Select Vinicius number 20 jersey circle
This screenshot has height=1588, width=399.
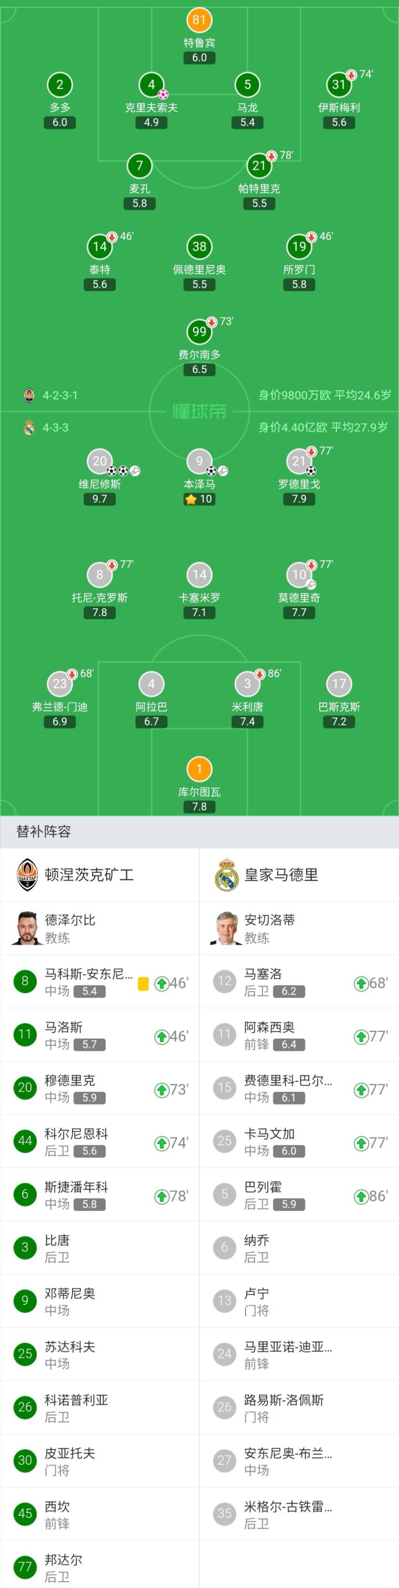(99, 461)
